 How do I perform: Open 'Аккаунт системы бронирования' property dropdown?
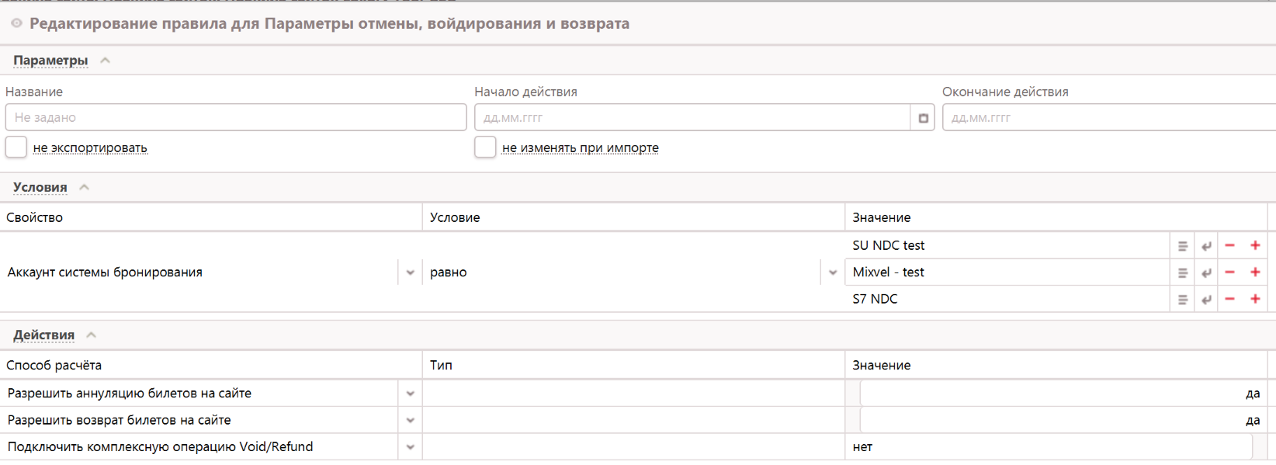(x=410, y=272)
